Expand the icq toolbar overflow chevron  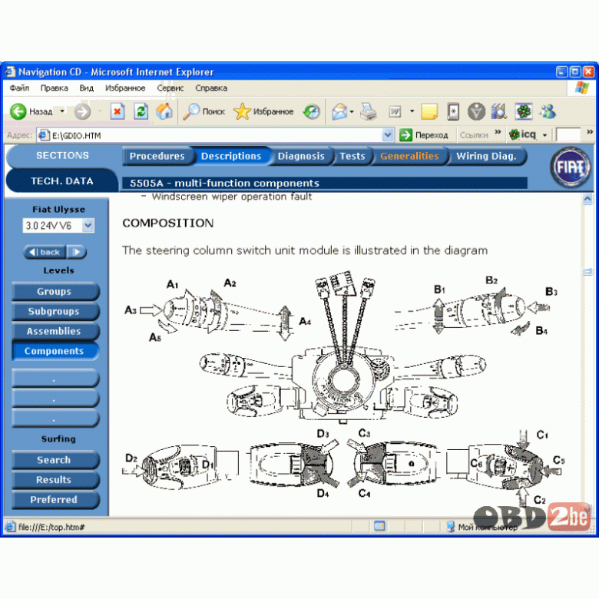[x=590, y=132]
